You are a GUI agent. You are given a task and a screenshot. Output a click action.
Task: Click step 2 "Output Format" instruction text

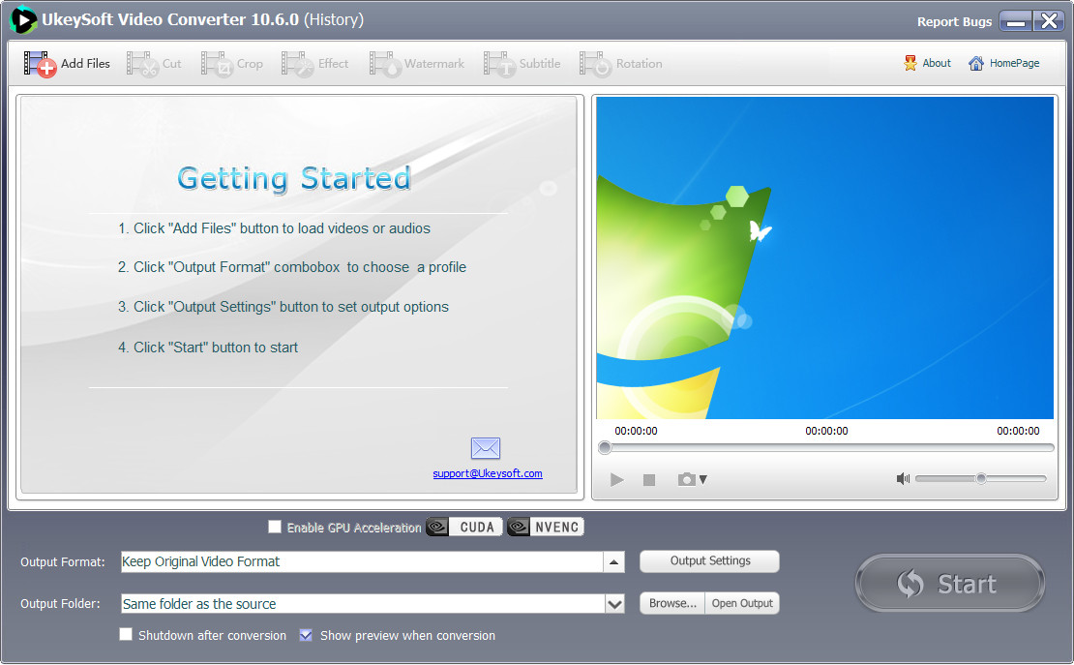pos(292,267)
